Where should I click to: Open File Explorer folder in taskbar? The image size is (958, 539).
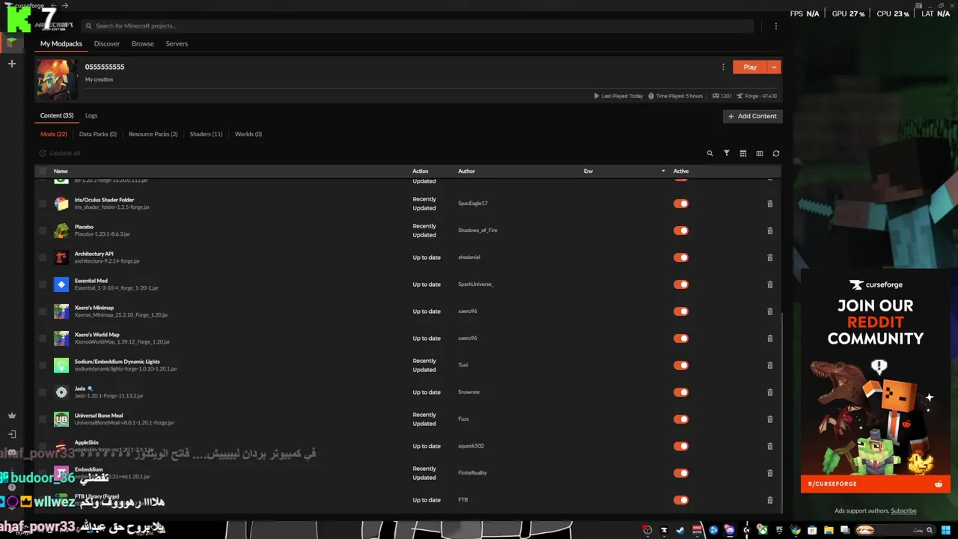pyautogui.click(x=829, y=530)
